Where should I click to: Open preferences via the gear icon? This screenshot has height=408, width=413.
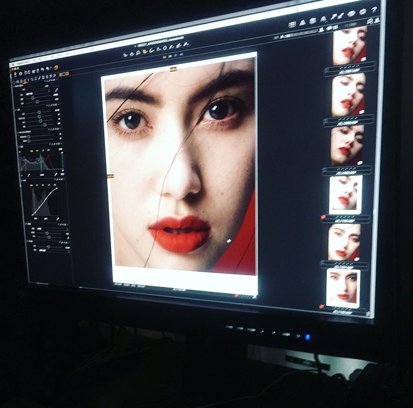coord(363,12)
